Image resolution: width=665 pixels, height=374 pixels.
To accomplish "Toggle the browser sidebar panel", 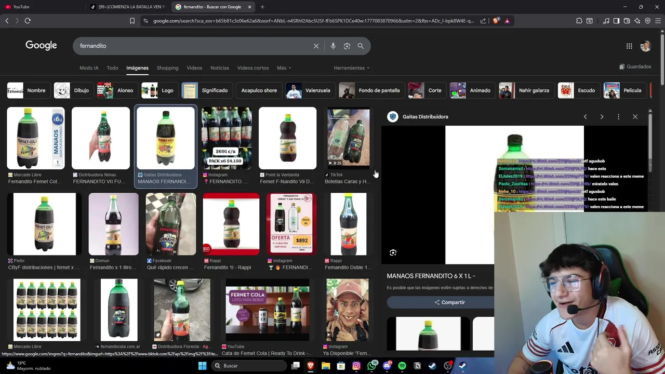I will (x=616, y=21).
